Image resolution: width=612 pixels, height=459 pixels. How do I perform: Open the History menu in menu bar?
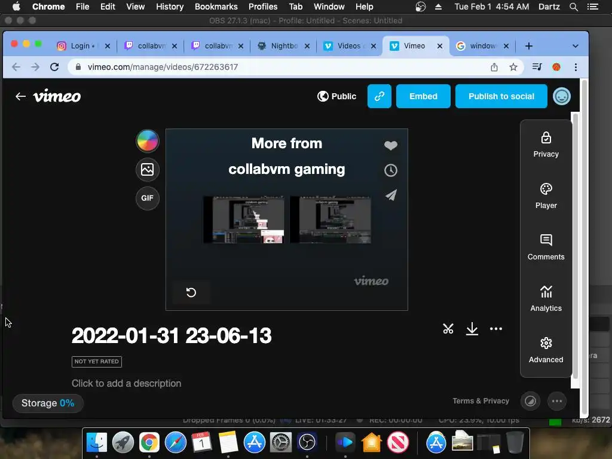tap(169, 7)
